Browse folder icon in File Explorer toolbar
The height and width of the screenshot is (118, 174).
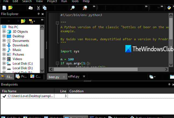pos(23,21)
